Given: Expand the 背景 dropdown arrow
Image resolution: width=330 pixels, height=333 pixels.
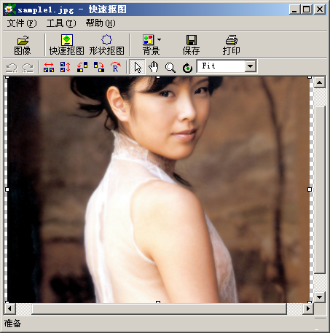Looking at the screenshot, I should coord(159,39).
